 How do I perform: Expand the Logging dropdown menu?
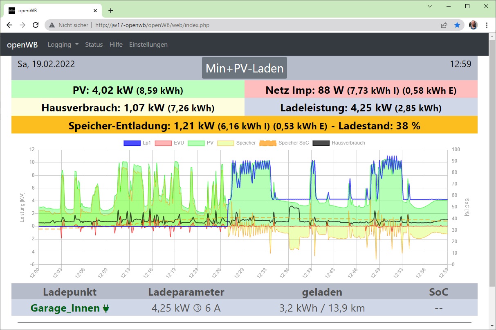[x=63, y=45]
